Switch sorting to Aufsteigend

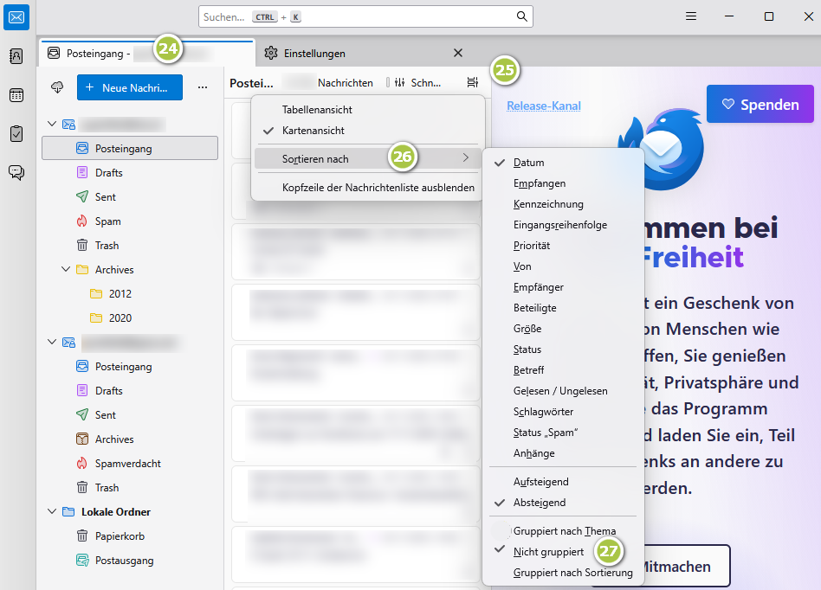tap(541, 481)
